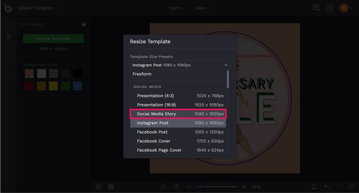The image size is (359, 193).
Task: Click the zoom slider handle
Action: [x=201, y=187]
